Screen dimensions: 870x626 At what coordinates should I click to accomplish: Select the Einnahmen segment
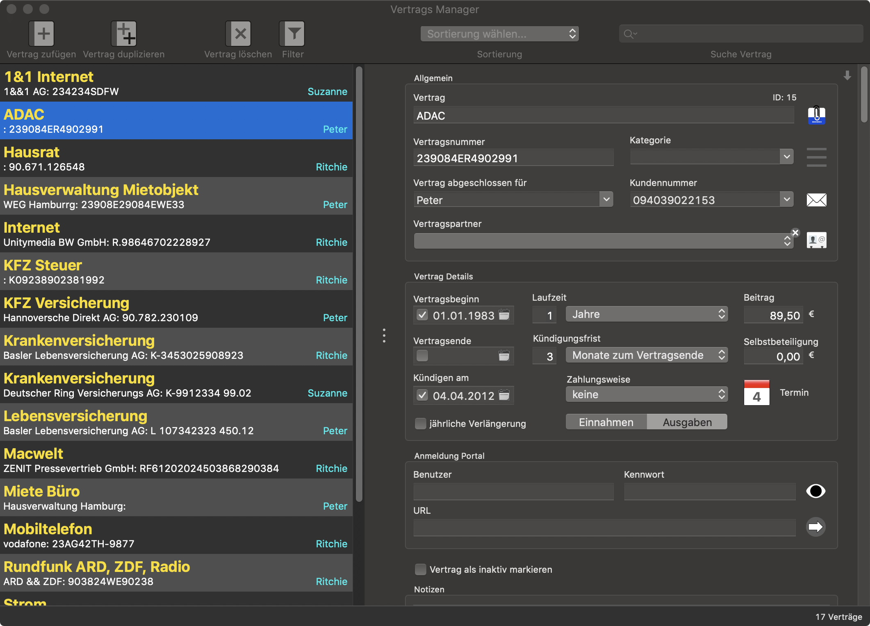[x=606, y=422]
